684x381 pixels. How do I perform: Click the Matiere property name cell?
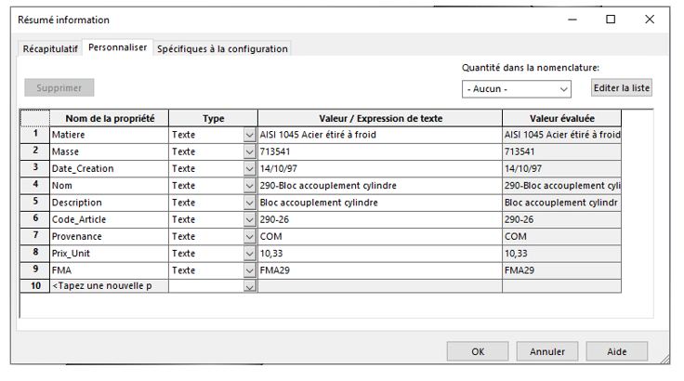click(109, 135)
